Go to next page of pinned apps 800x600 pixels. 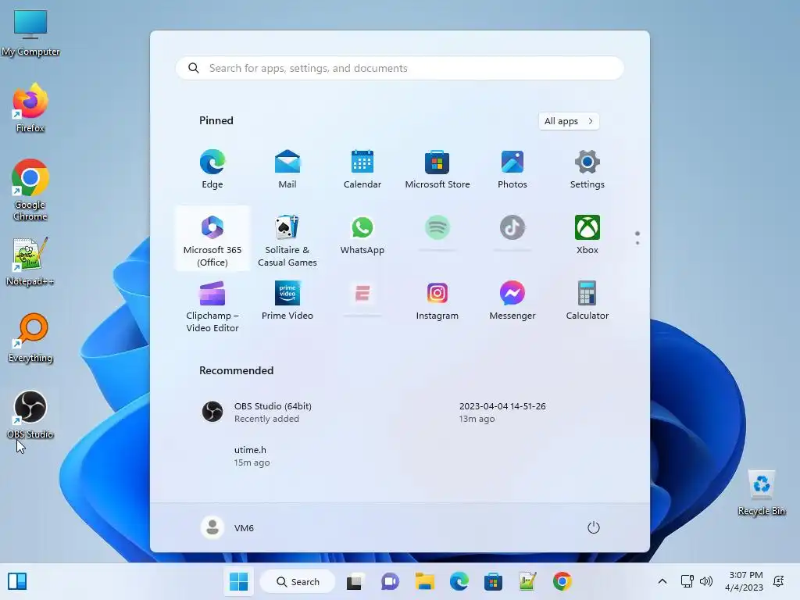637,243
